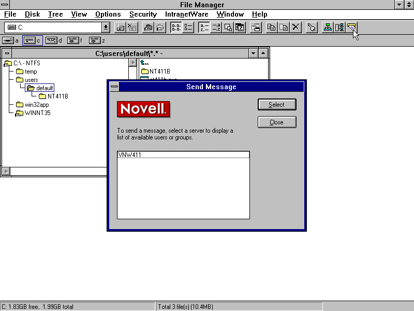
Task: Click the Copy files toolbar icon
Action: 271,27
